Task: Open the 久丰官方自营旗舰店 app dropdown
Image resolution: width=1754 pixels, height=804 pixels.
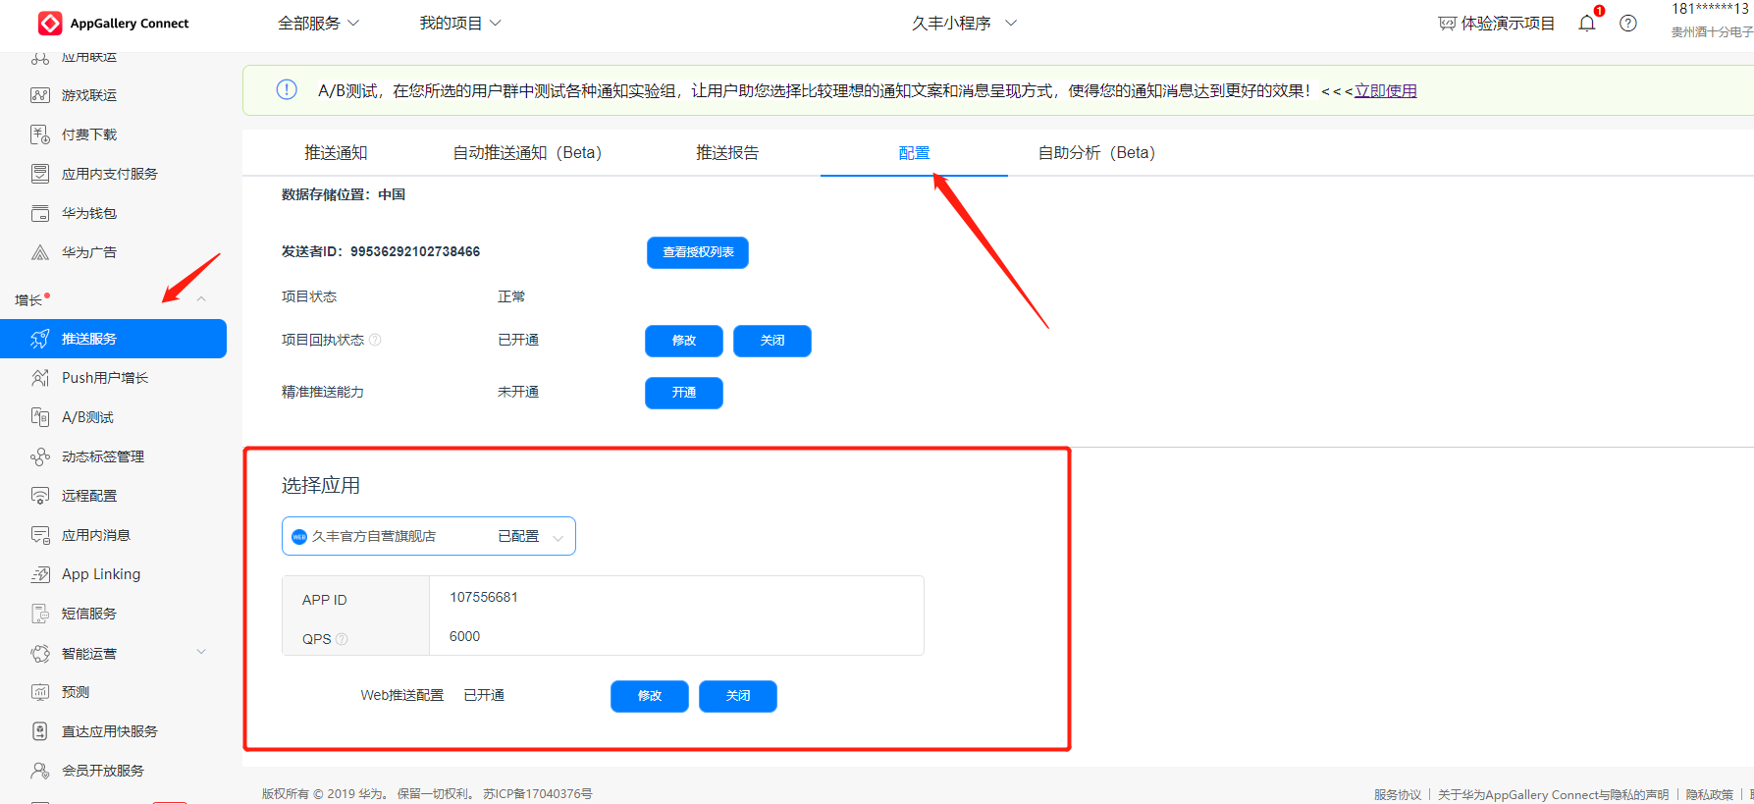Action: [429, 536]
